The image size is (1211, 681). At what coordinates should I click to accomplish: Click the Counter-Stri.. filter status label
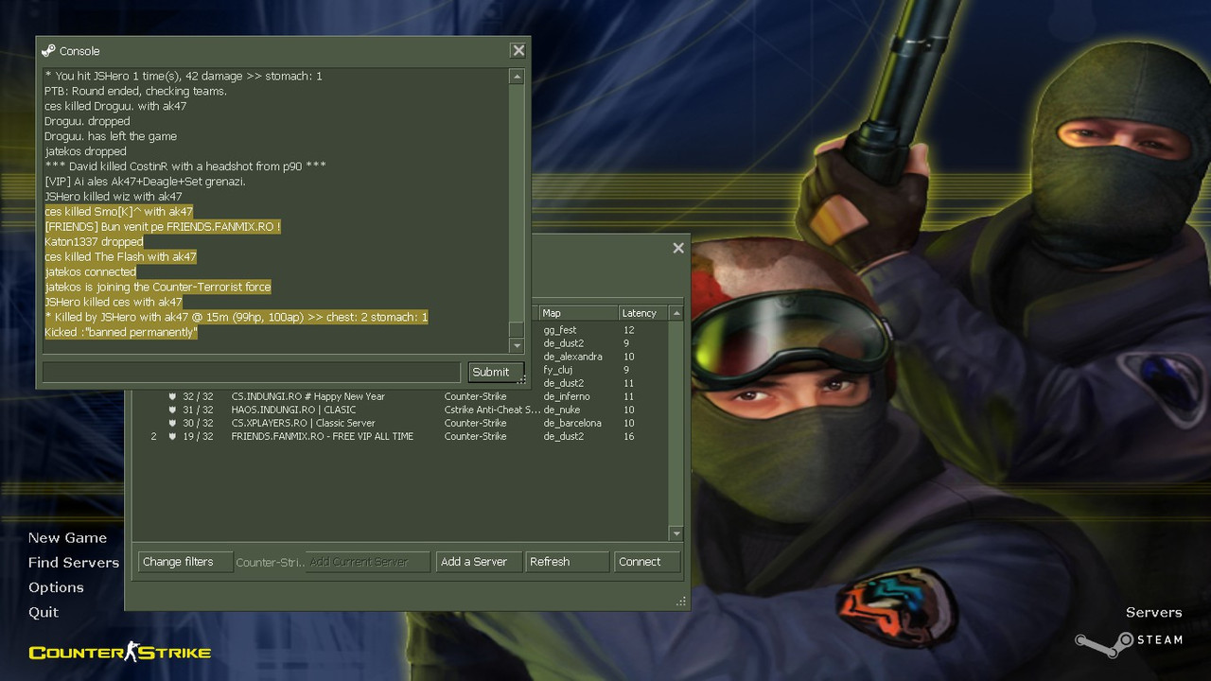[x=271, y=562]
